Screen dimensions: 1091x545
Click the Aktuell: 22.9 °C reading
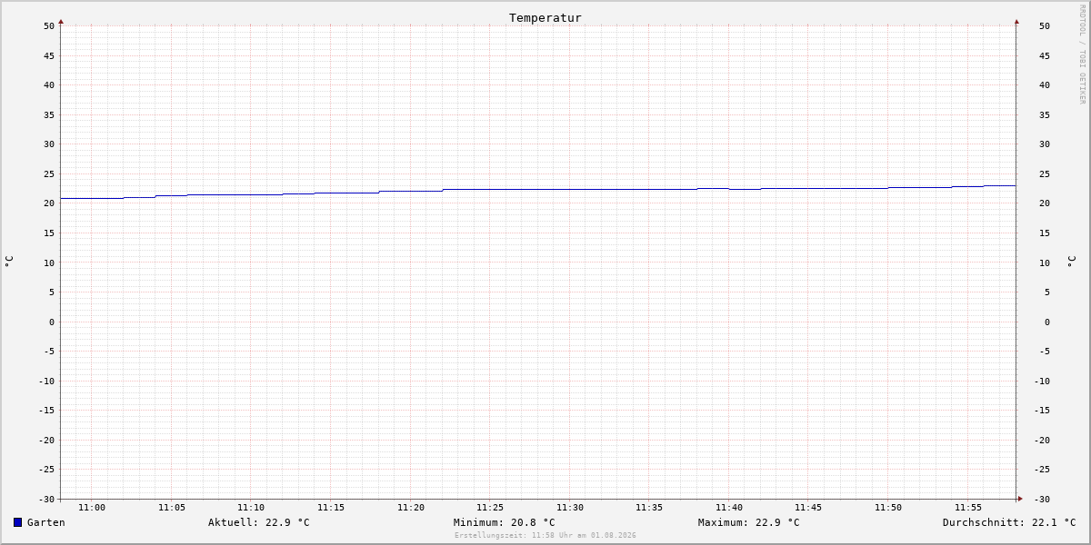[x=259, y=522]
